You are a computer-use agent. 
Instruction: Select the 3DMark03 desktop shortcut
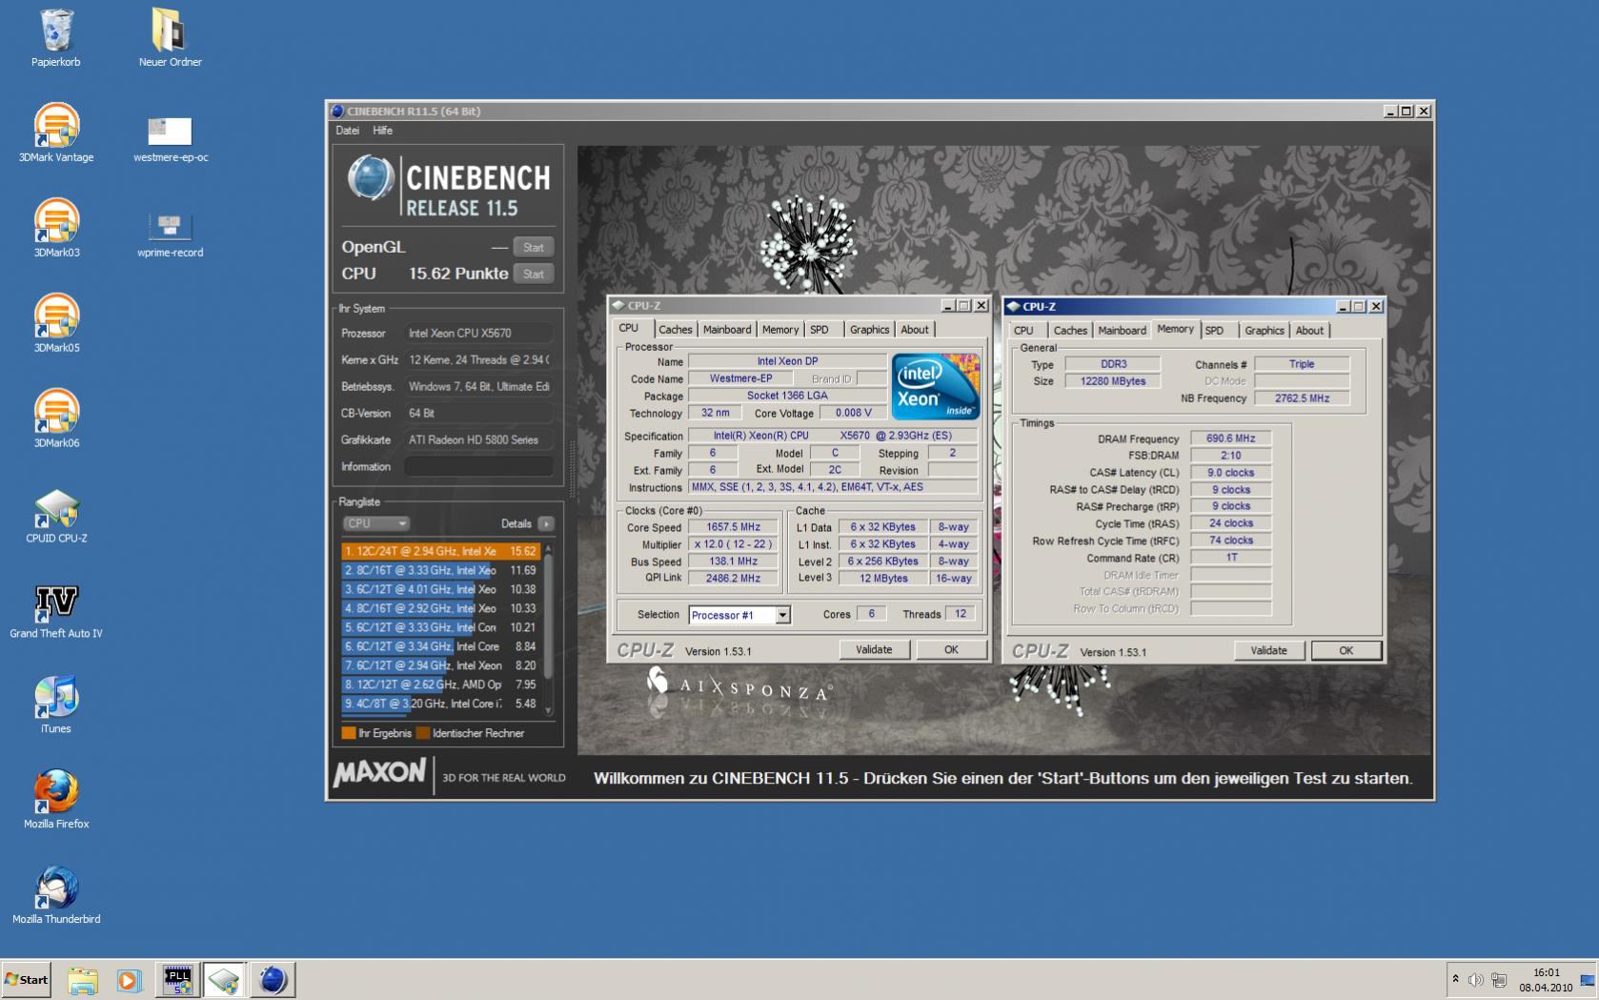(x=56, y=229)
